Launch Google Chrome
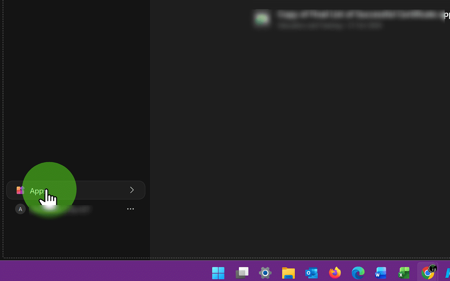The height and width of the screenshot is (281, 450). coord(427,273)
